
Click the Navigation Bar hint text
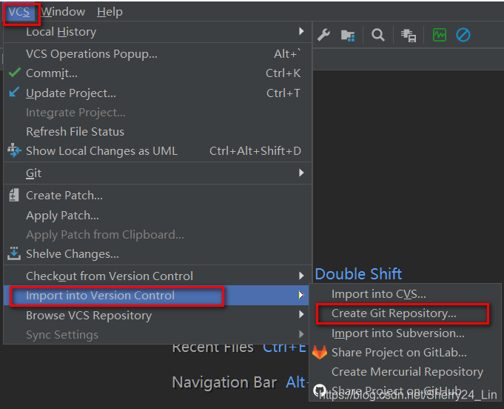224,382
